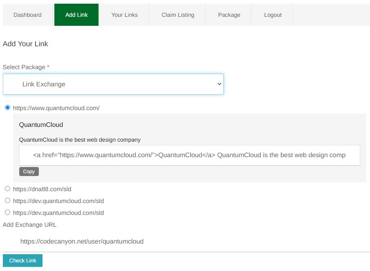
Task: Click the https://www.quantumcloud.com/ label
Action: [x=56, y=108]
